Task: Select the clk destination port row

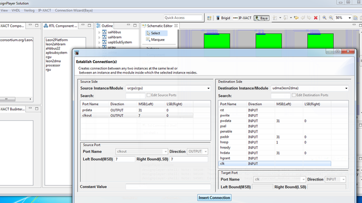Action: click(x=275, y=164)
